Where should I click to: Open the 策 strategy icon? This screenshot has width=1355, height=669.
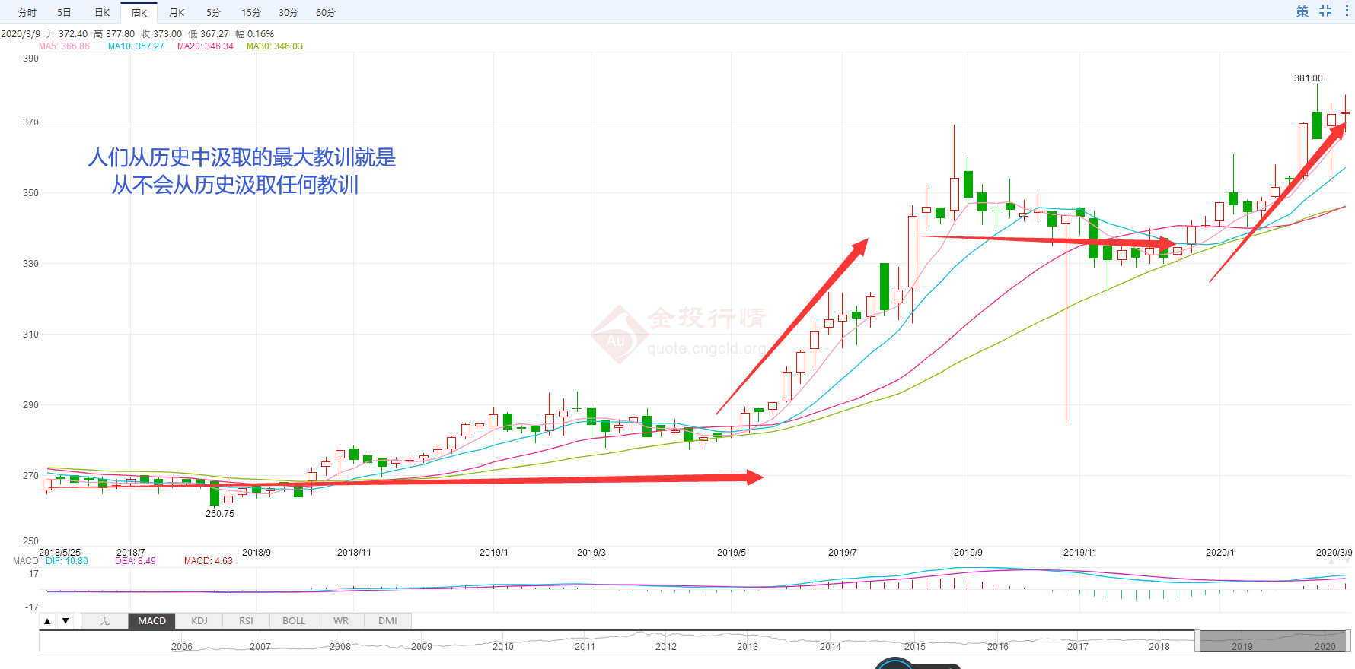[x=1302, y=11]
